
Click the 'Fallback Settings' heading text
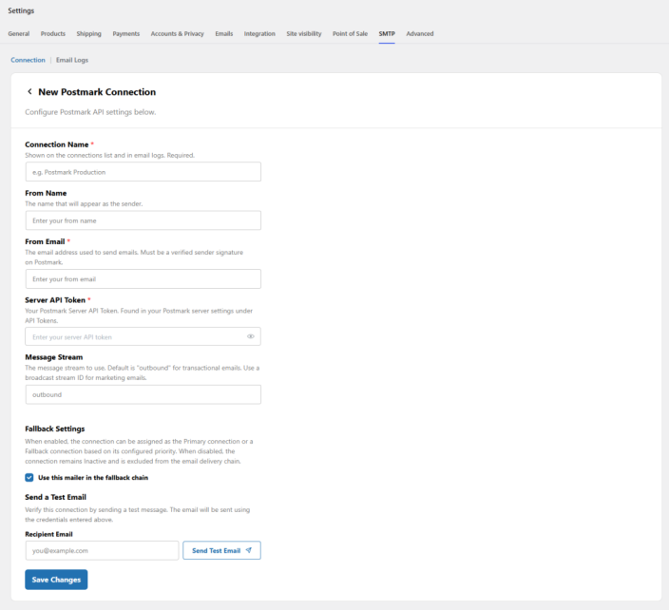coord(55,429)
